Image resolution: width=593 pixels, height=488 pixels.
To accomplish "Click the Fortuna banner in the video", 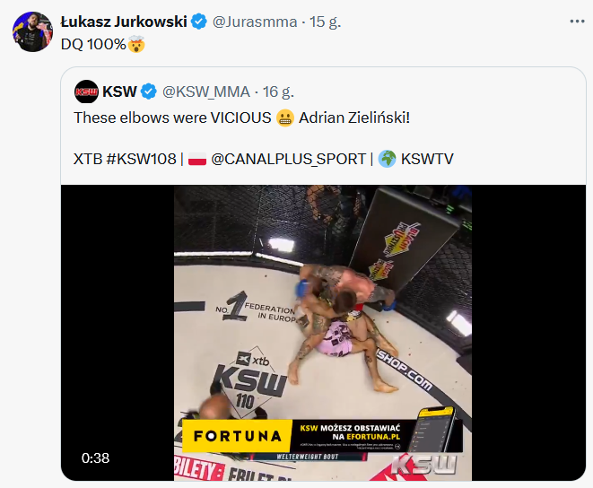I will pos(322,436).
